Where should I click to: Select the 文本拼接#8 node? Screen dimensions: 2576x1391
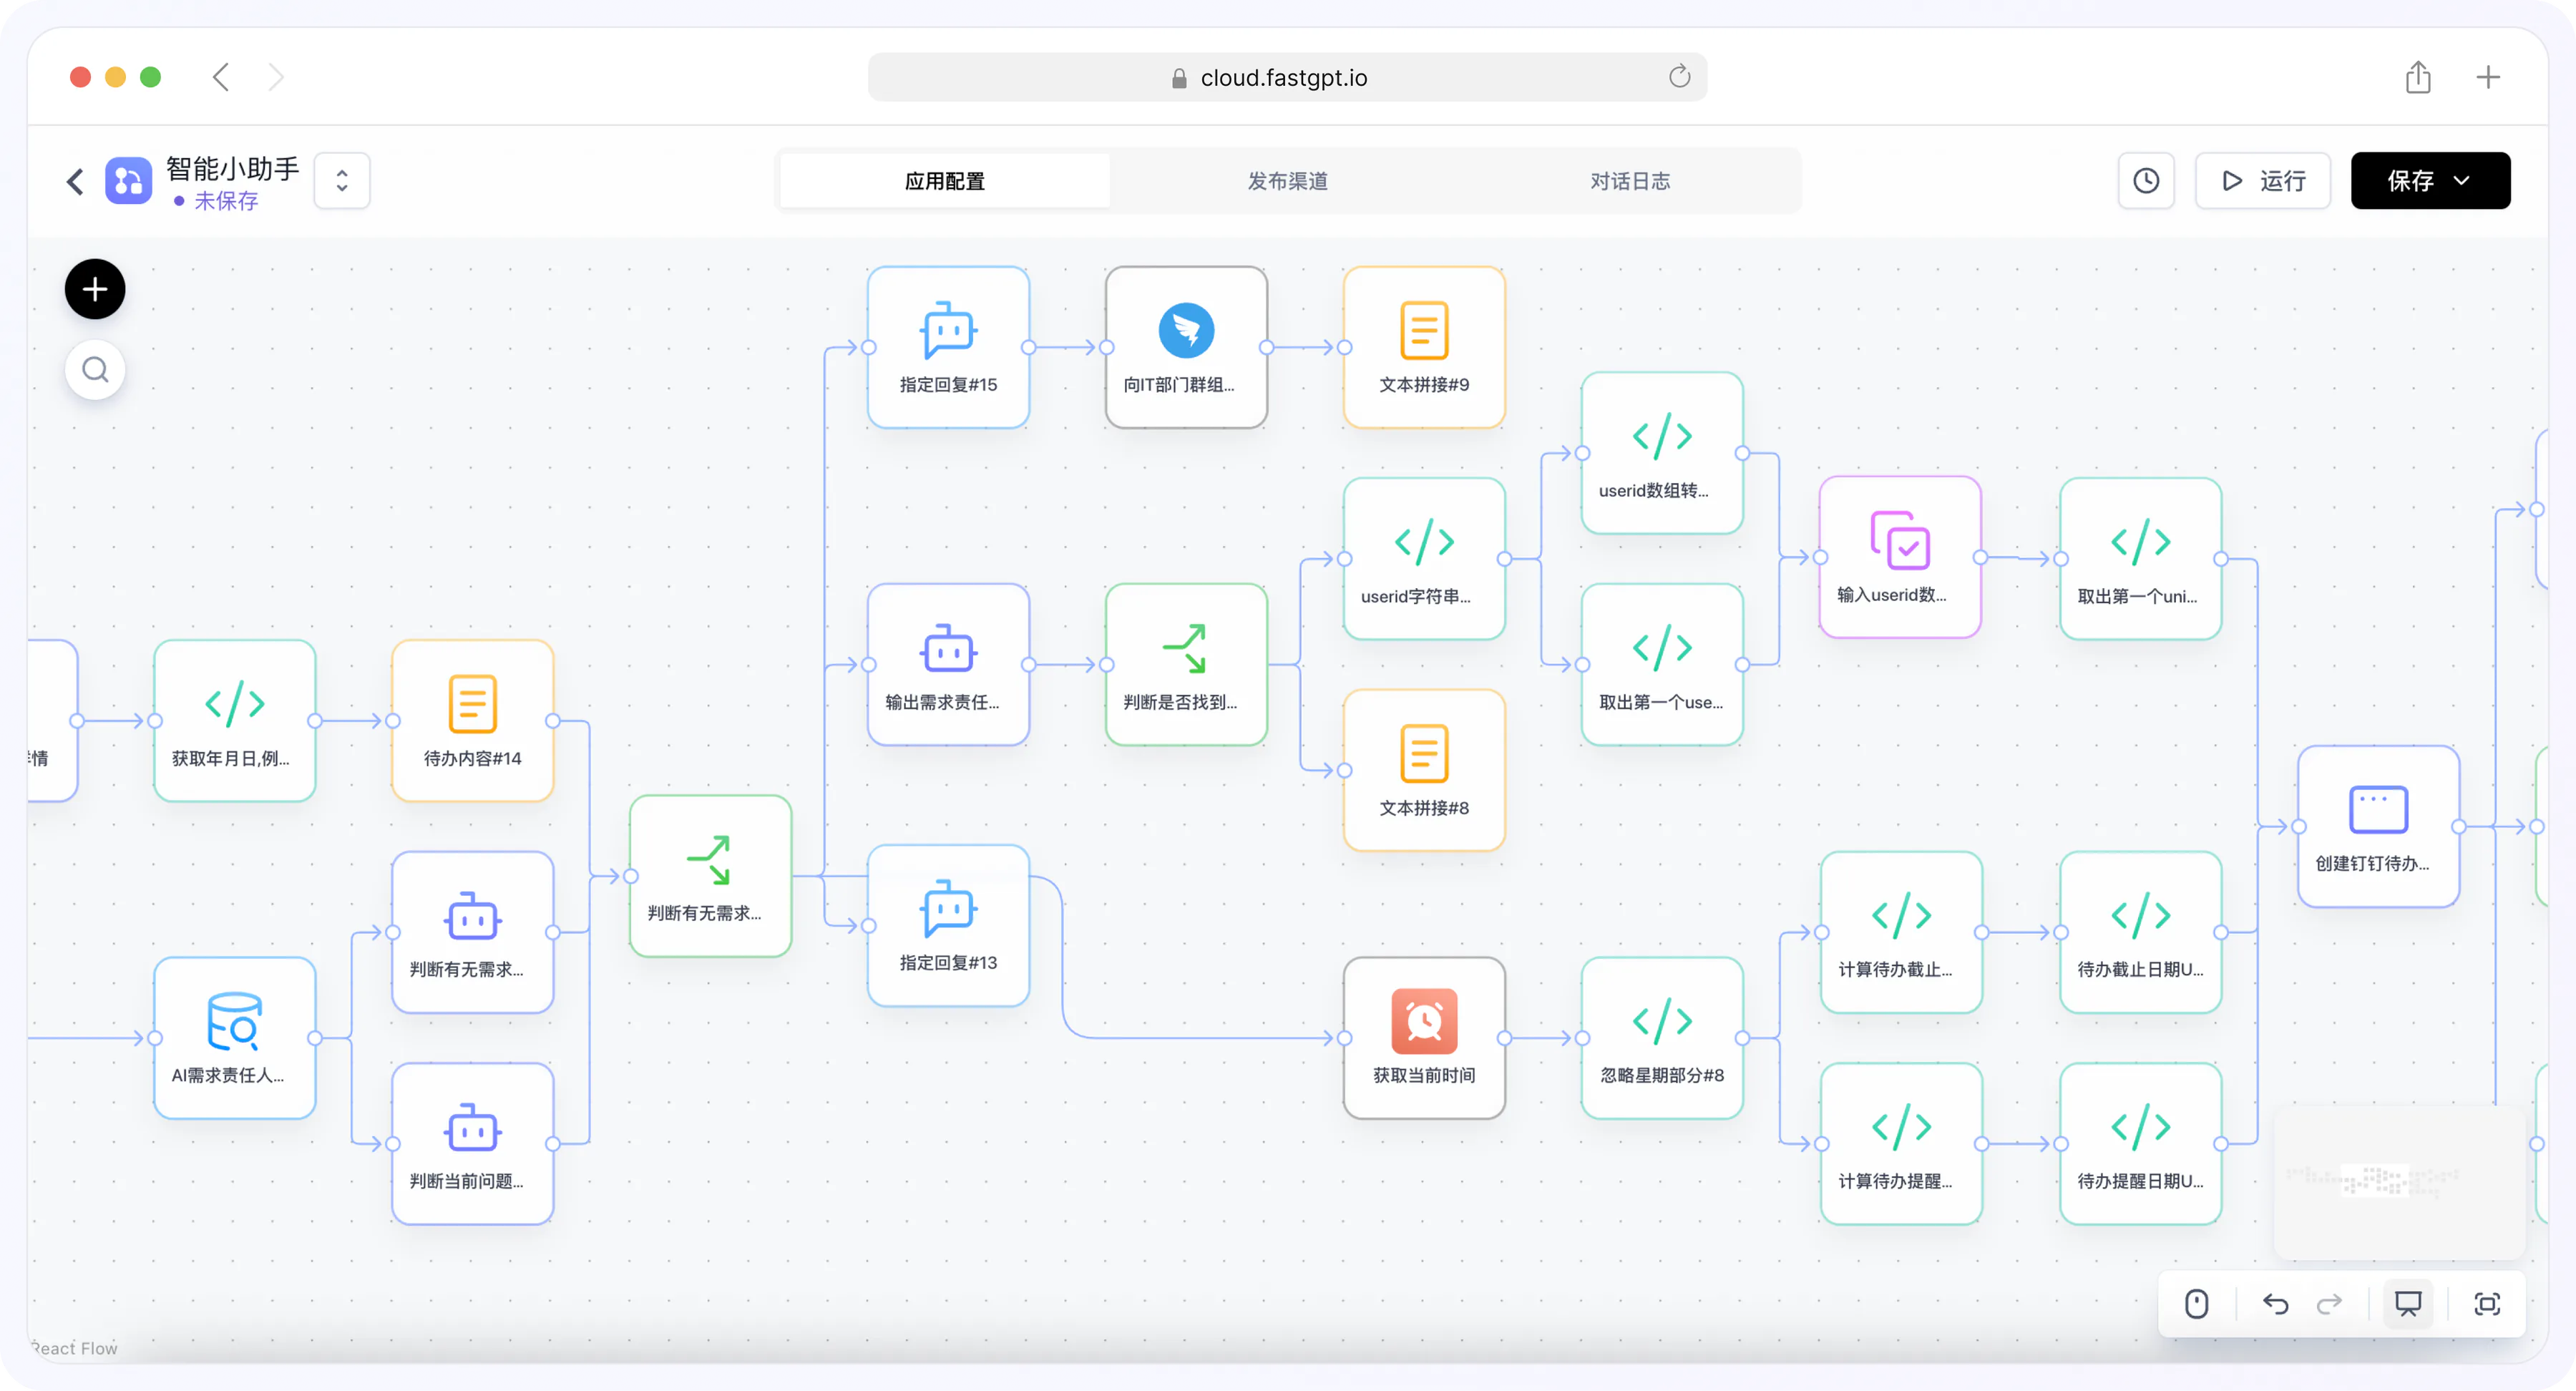1424,771
